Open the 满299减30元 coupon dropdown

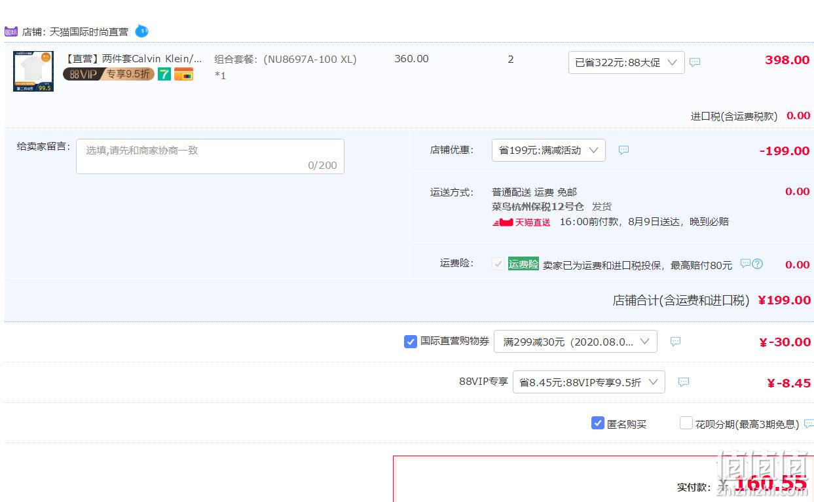(x=576, y=341)
